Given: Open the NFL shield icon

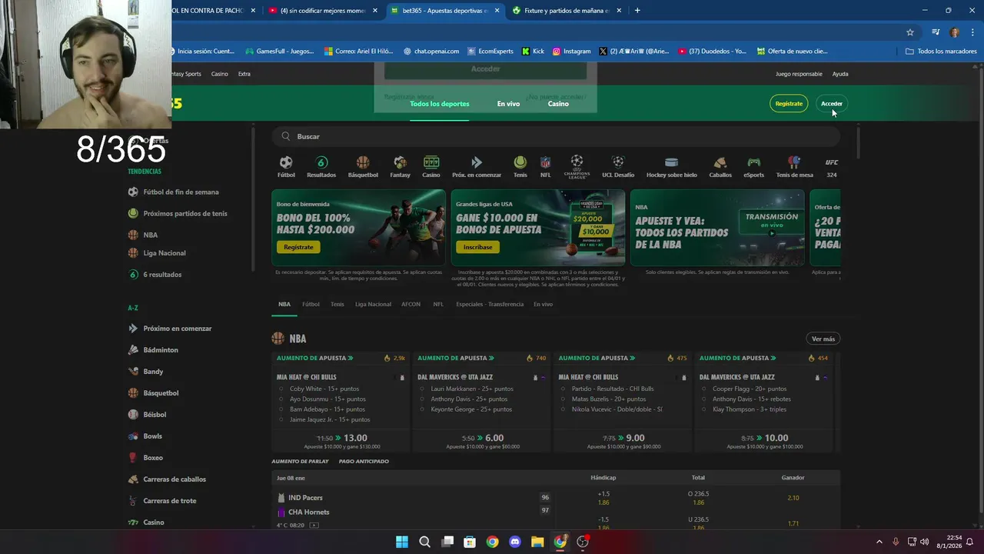Looking at the screenshot, I should pyautogui.click(x=545, y=167).
